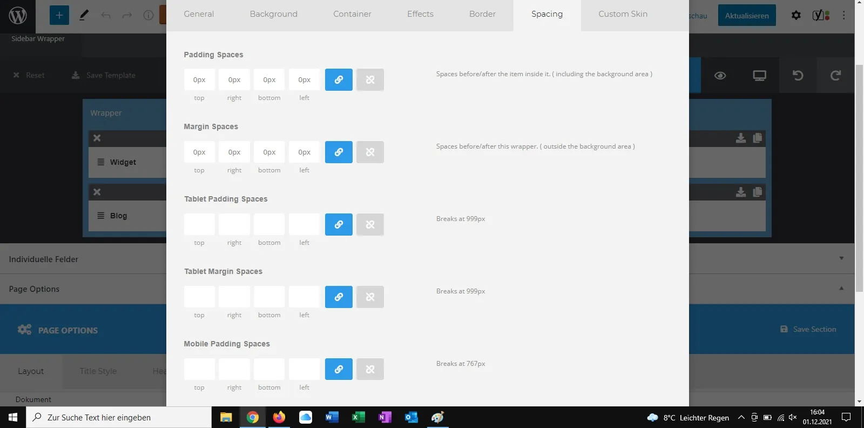Click the Yoast SEO icon

821,15
